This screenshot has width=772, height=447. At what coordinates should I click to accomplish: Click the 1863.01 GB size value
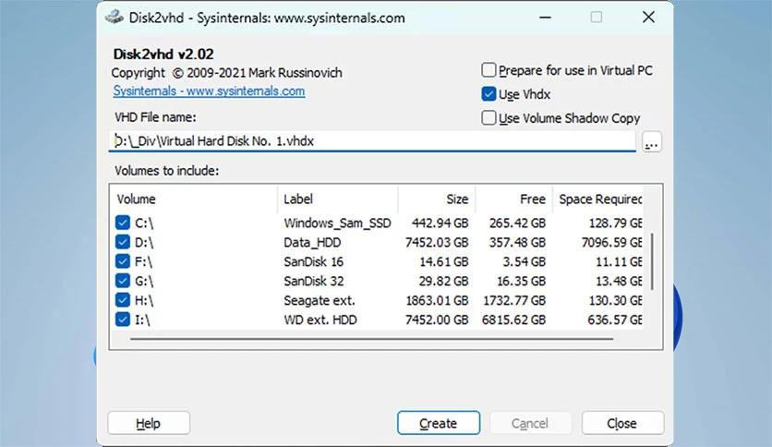coord(437,300)
